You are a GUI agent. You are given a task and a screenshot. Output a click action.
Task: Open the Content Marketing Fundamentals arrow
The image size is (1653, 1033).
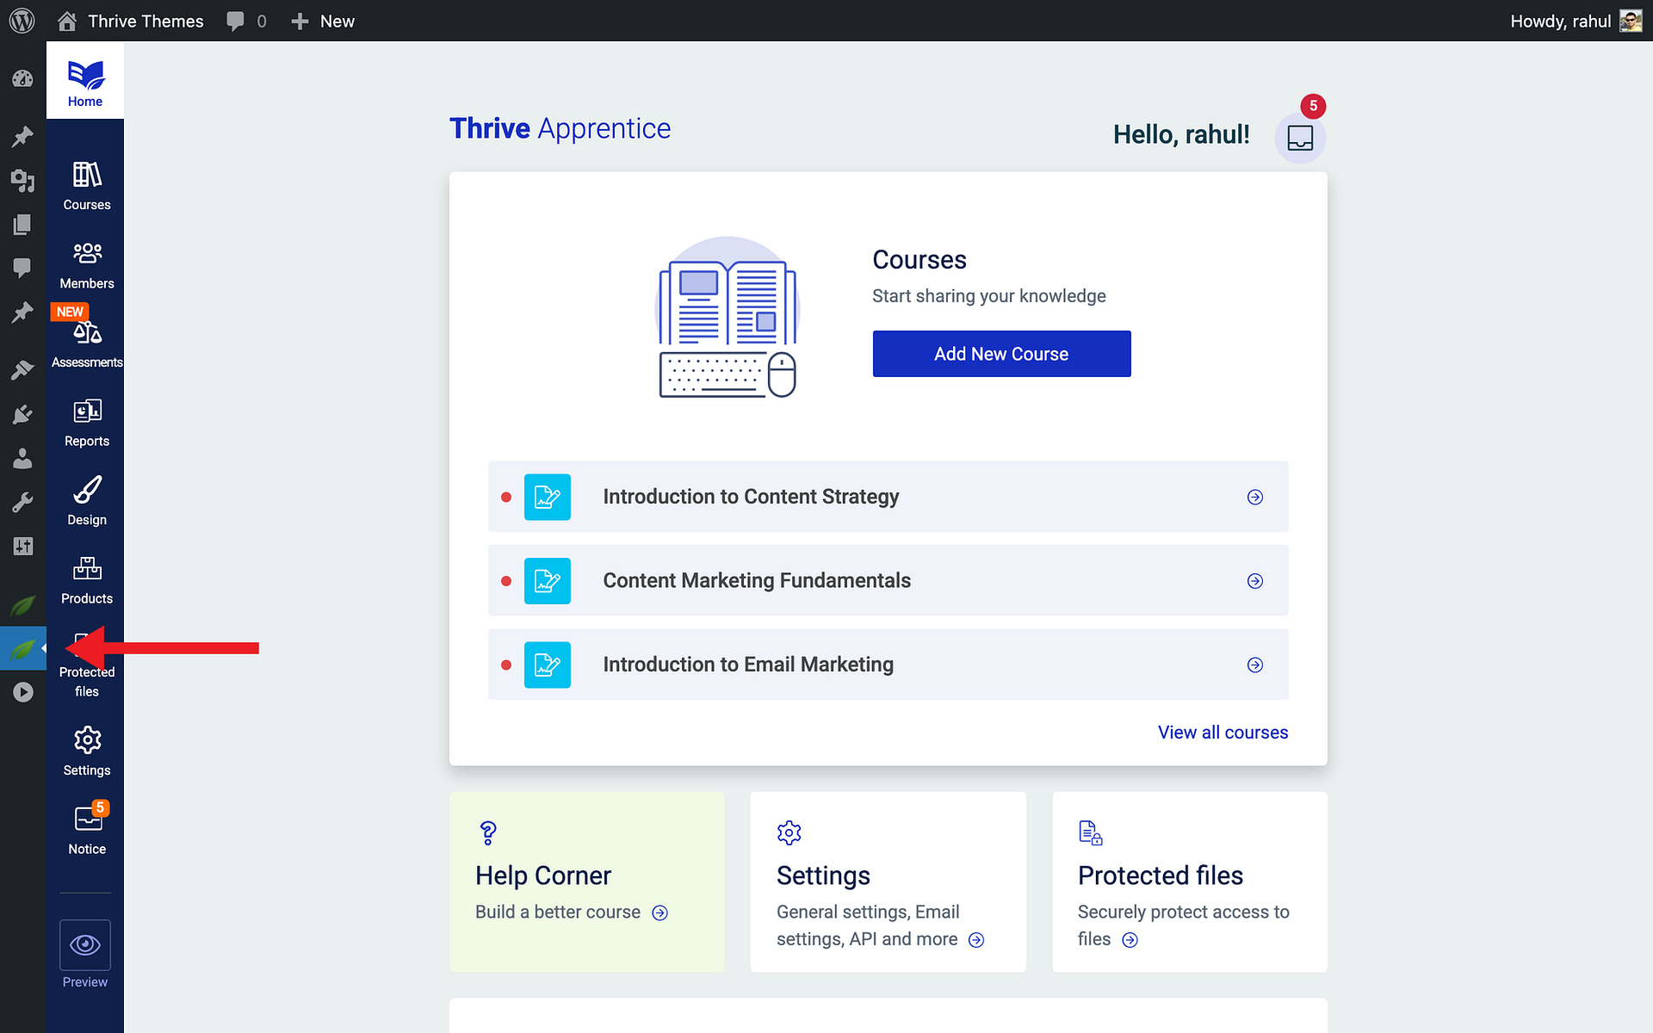click(x=1255, y=581)
